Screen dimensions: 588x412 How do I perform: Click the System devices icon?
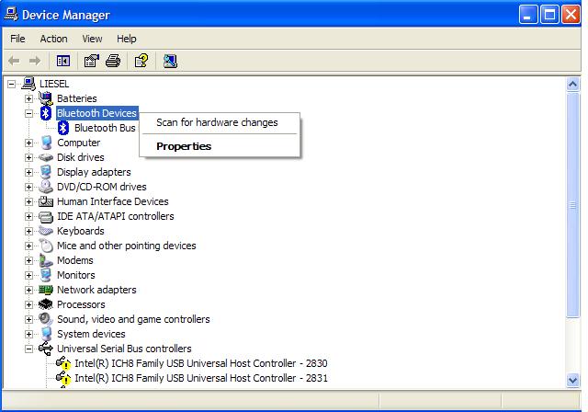click(46, 334)
